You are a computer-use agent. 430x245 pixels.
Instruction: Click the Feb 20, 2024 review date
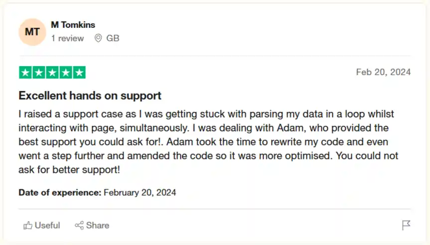click(383, 72)
